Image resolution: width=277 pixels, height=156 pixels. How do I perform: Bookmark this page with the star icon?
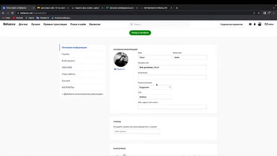pyautogui.click(x=259, y=13)
